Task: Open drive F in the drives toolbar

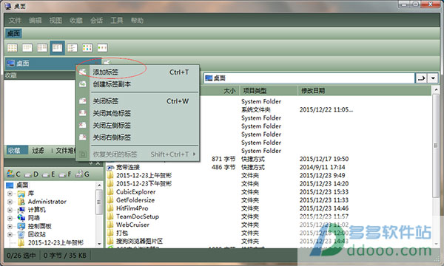Action: click(65, 174)
